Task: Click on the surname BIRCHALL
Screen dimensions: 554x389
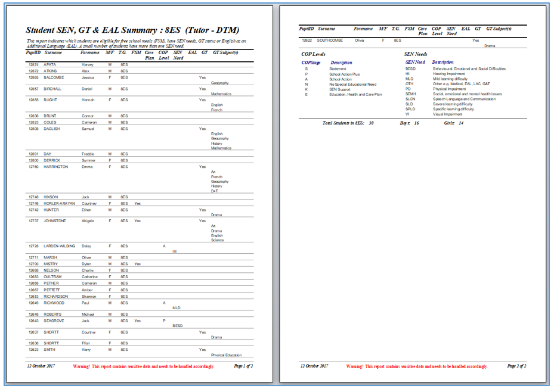Action: point(52,89)
